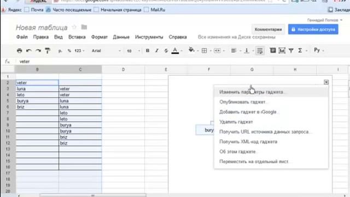
Task: Click the cell containing leto in column B
Action: pyautogui.click(x=37, y=95)
